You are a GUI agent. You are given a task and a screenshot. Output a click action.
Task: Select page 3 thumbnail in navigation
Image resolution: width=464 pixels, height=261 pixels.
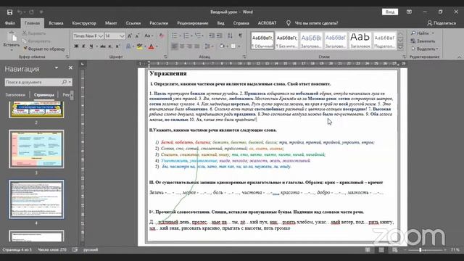pos(36,149)
